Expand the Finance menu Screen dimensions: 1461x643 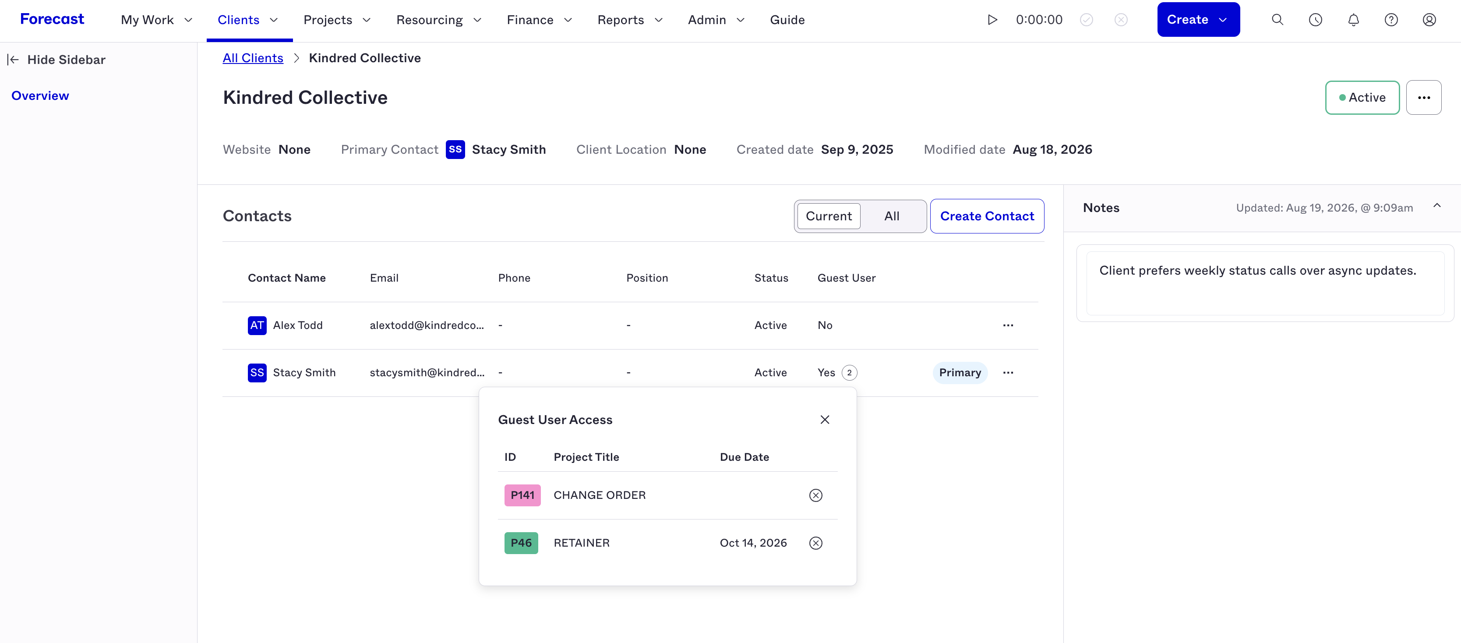(540, 20)
